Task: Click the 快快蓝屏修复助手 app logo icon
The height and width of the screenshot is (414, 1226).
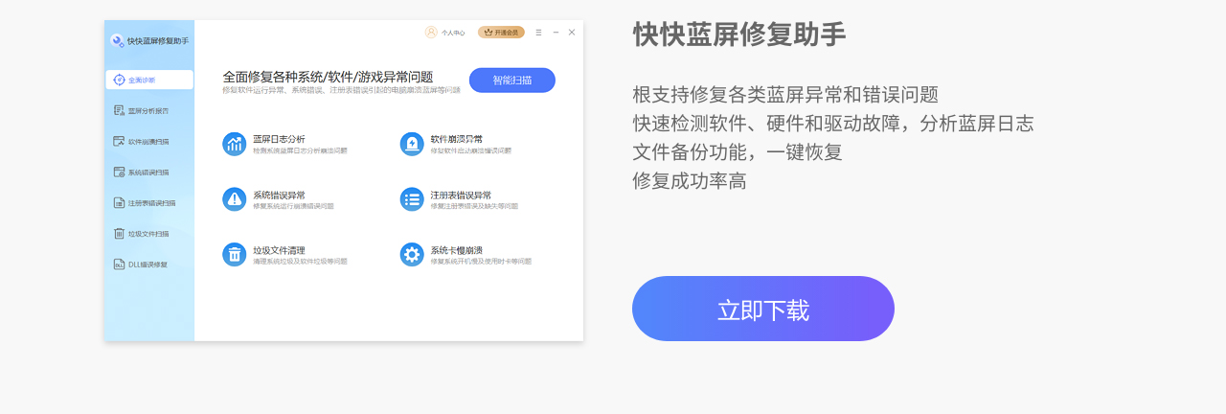Action: pyautogui.click(x=117, y=40)
